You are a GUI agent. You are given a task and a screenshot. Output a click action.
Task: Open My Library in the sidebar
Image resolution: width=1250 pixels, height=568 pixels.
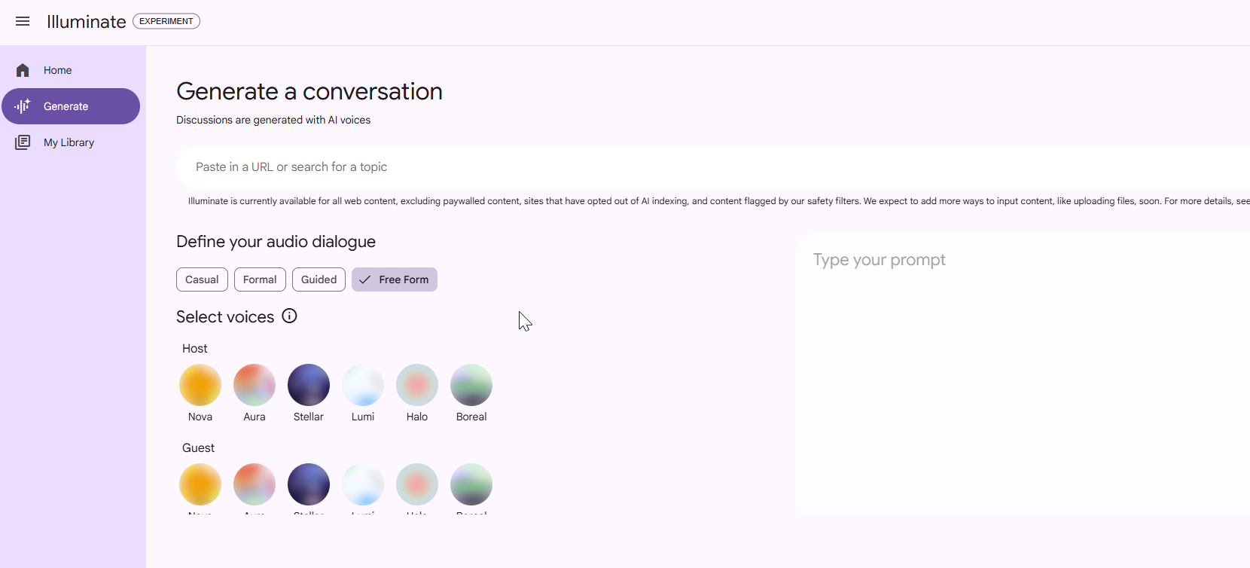click(x=71, y=142)
